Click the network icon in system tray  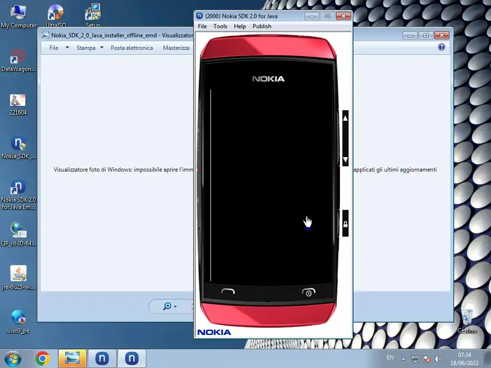[415, 359]
